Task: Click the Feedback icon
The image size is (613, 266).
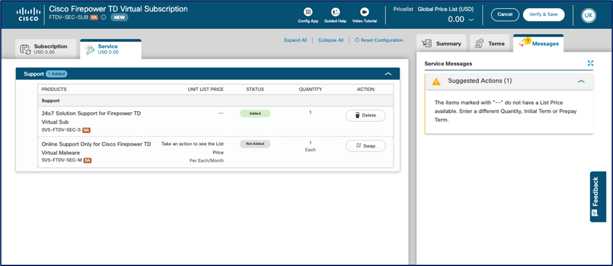Action: coord(595,213)
